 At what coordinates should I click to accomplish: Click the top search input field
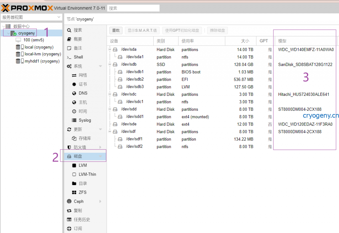pyautogui.click(x=133, y=8)
